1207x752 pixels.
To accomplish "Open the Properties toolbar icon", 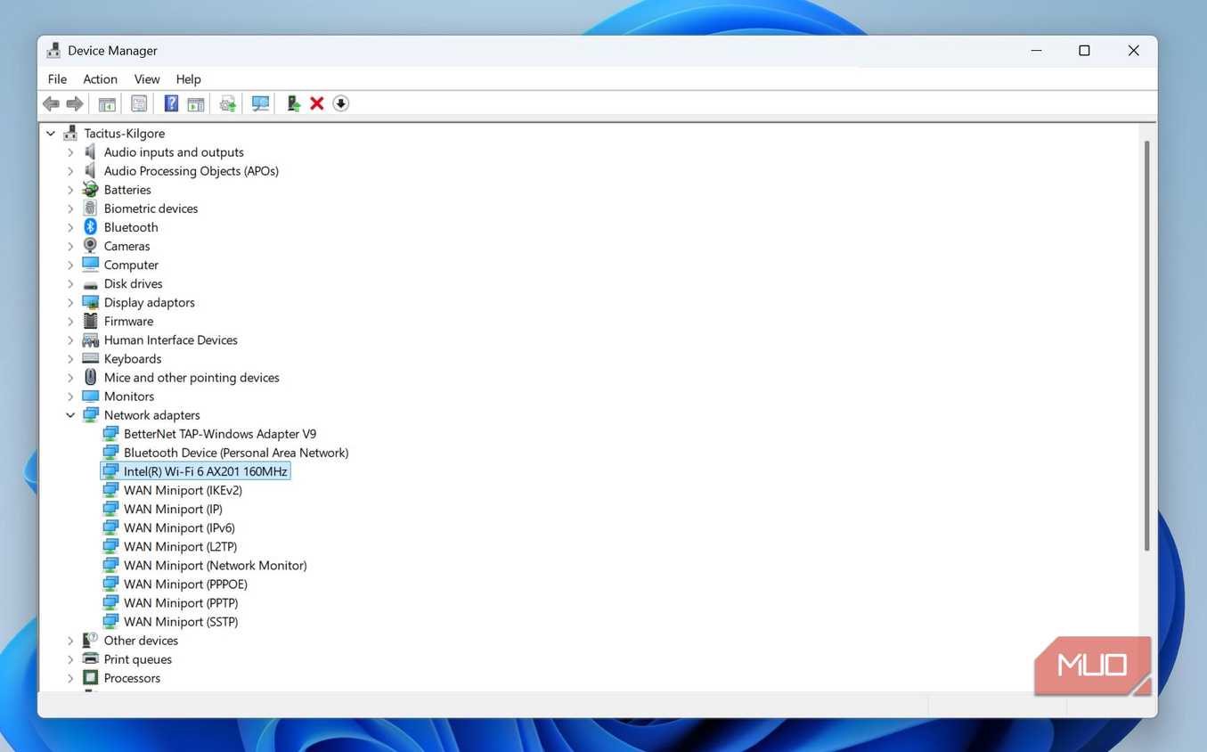I will point(139,104).
